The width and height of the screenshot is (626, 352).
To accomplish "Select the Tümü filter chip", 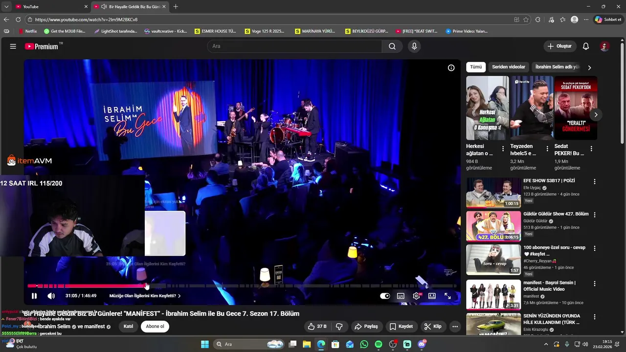I will 476,67.
